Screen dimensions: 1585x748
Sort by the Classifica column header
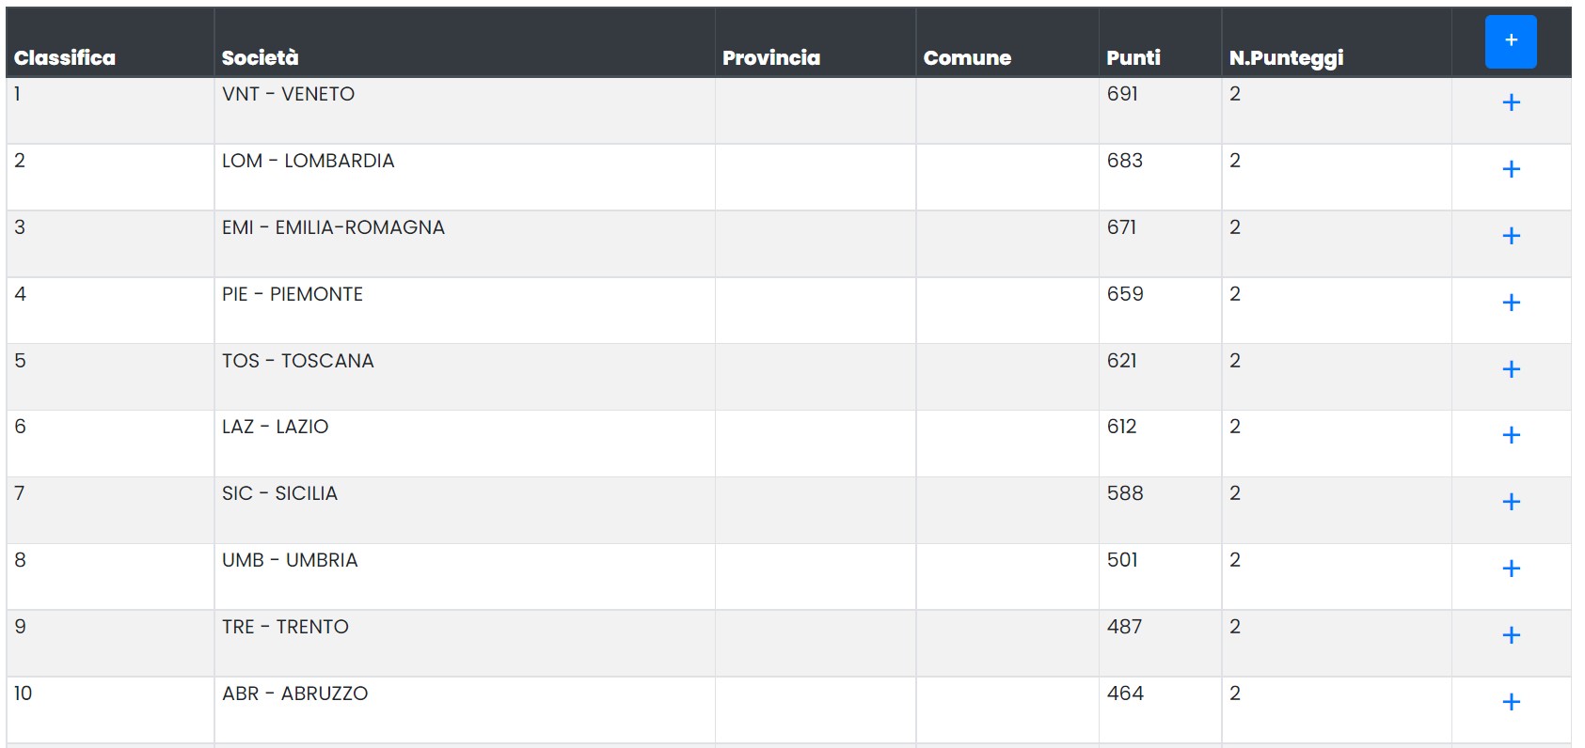pyautogui.click(x=65, y=58)
